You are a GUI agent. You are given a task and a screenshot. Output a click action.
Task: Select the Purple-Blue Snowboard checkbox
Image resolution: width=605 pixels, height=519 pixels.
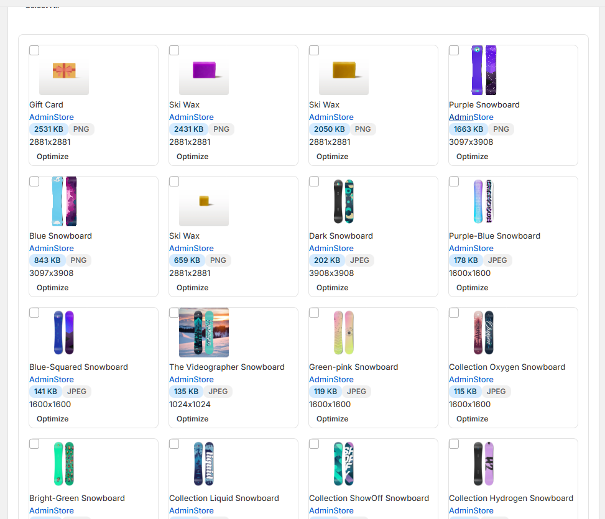(x=454, y=181)
